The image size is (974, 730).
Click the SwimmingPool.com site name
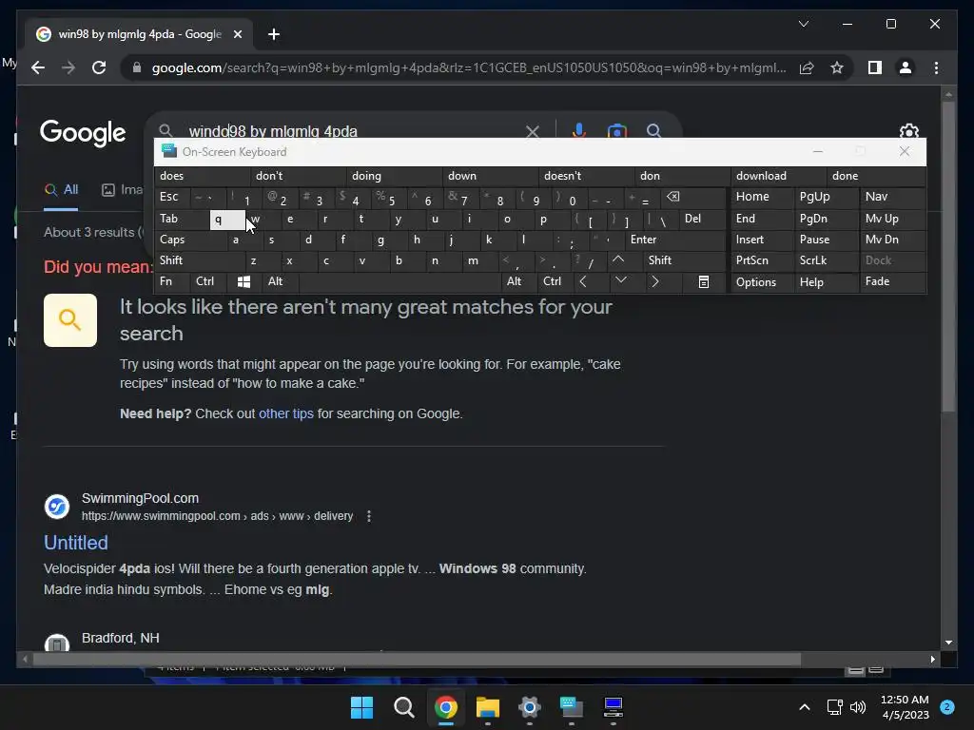pyautogui.click(x=141, y=498)
